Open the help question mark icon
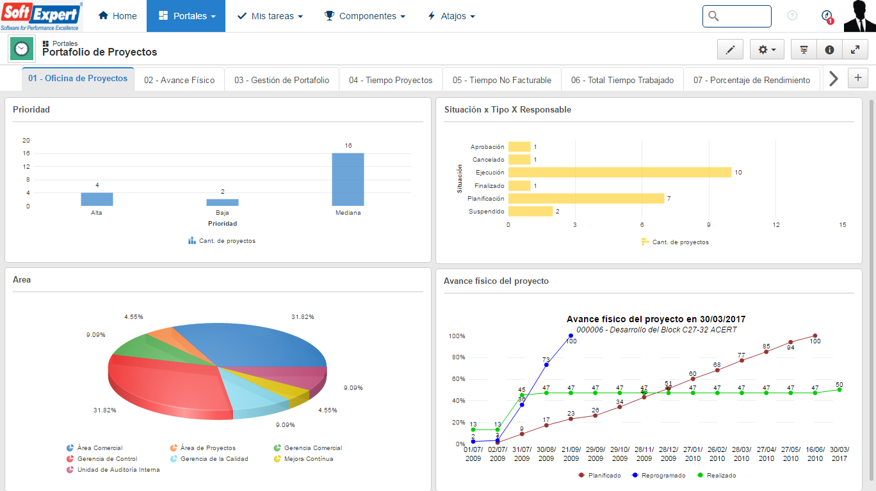Viewport: 876px width, 491px height. pos(791,16)
